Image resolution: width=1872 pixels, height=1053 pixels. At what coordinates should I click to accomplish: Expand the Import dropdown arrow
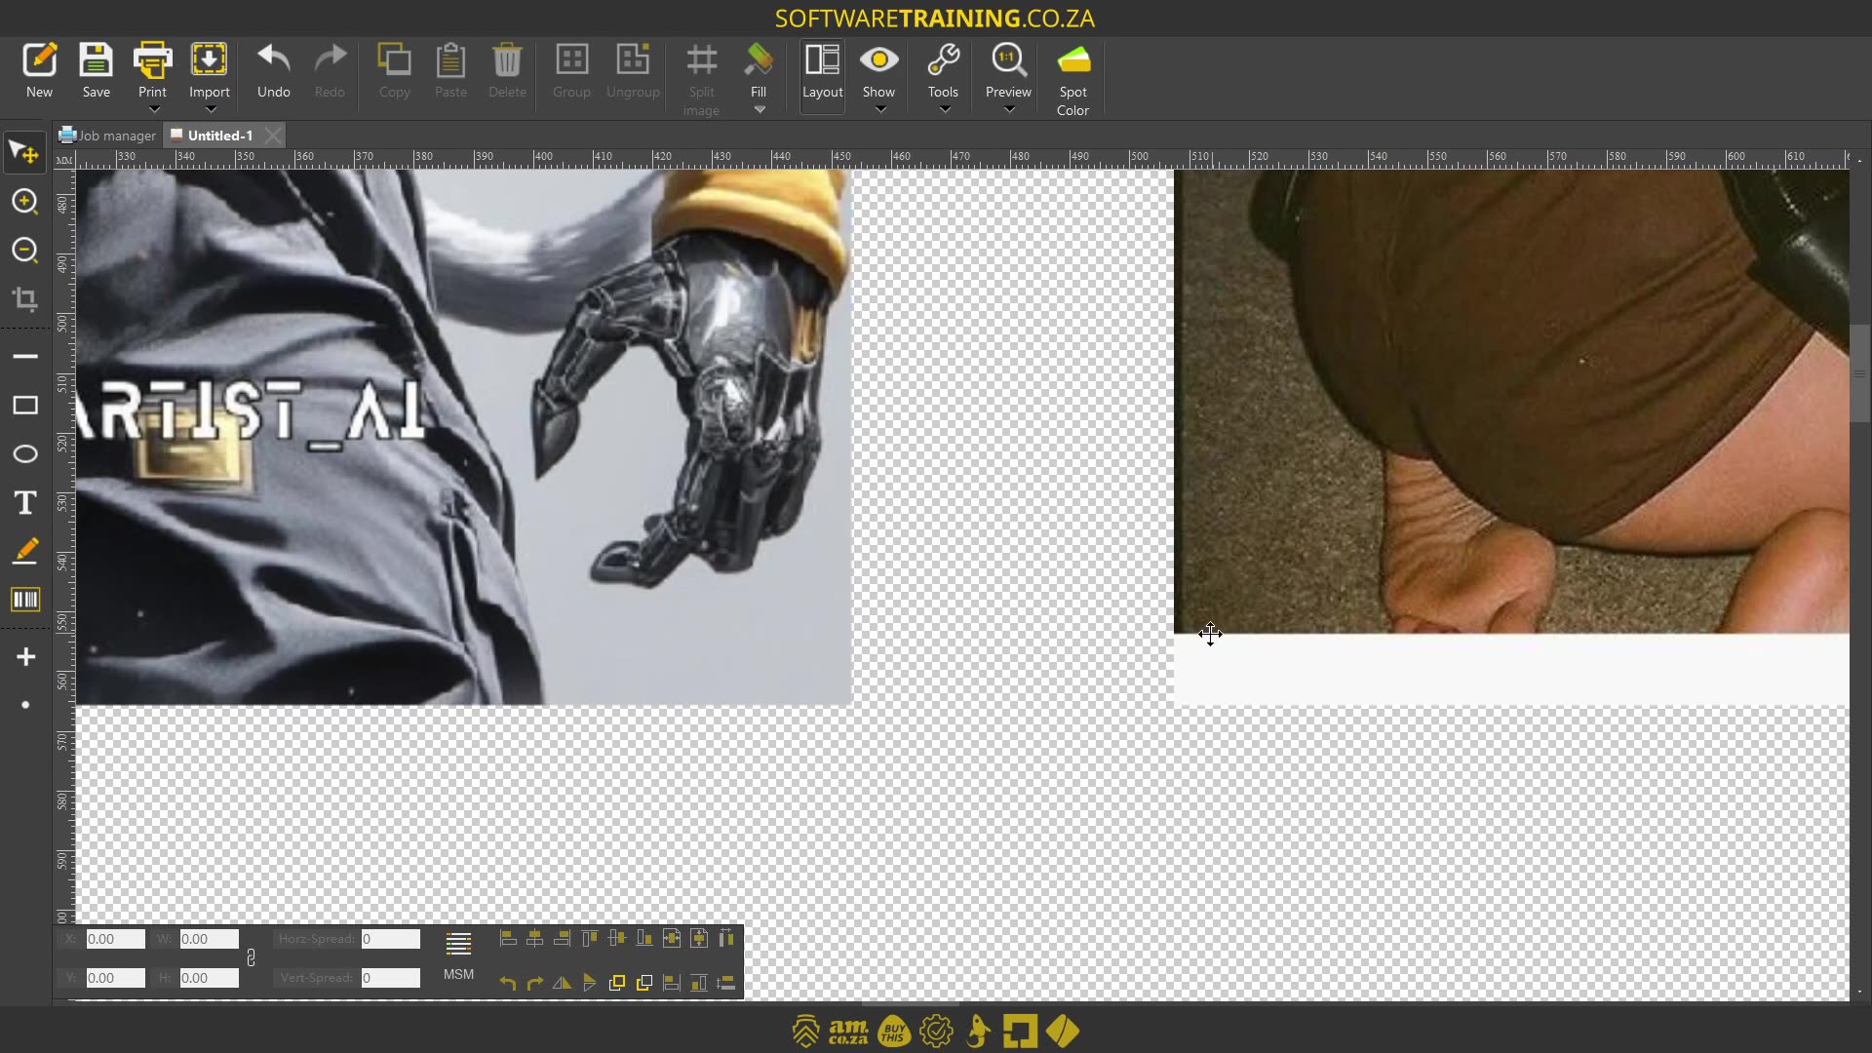click(210, 110)
